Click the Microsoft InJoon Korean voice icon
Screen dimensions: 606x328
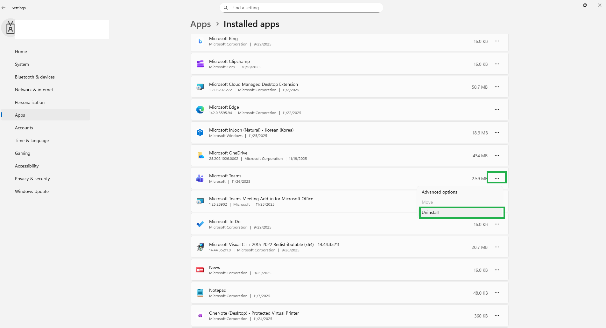[200, 133]
